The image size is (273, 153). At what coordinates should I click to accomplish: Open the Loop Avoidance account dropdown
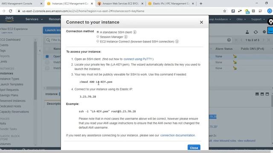click(x=220, y=19)
